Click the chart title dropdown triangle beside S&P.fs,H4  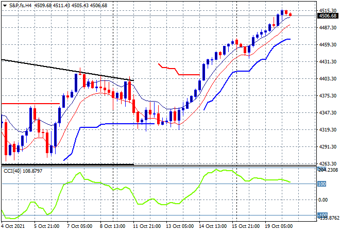click(x=5, y=6)
